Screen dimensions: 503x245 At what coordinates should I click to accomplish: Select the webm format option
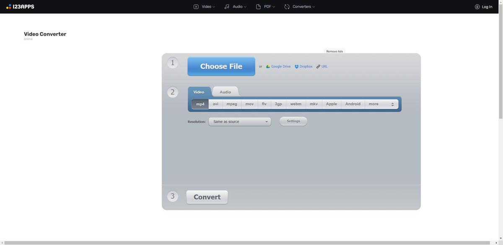click(296, 104)
